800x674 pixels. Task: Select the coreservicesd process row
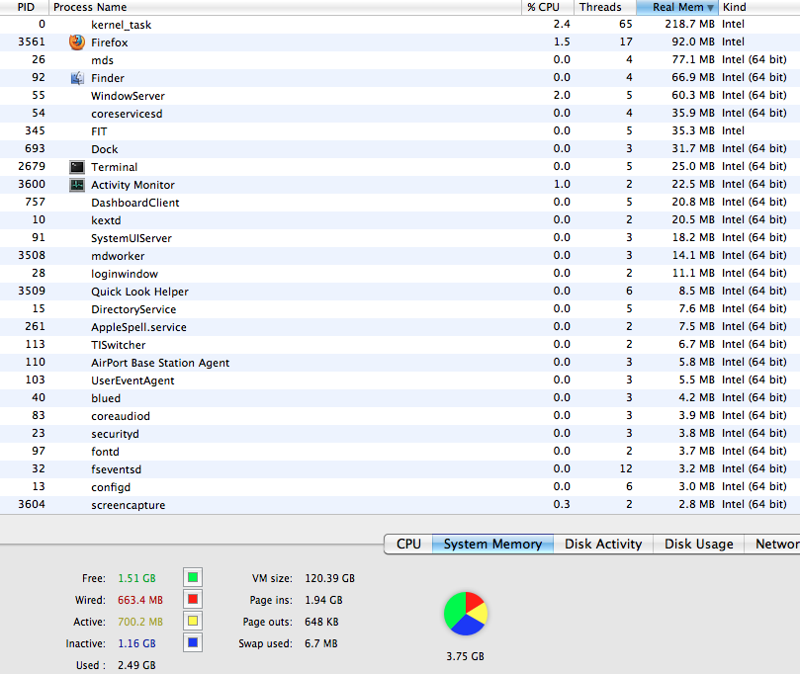click(x=400, y=114)
